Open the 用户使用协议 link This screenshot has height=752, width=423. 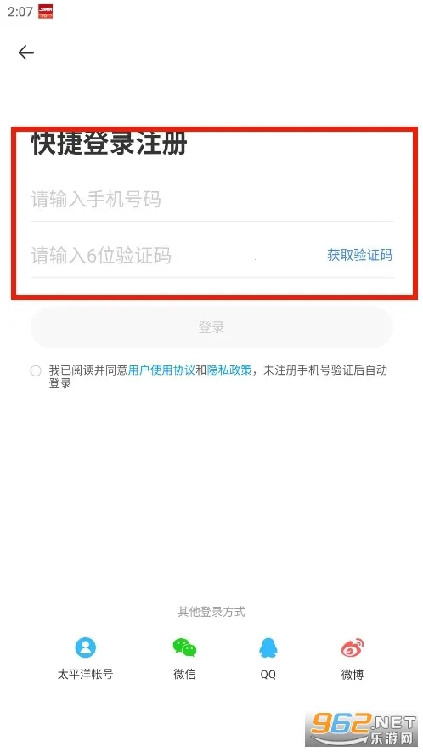(161, 370)
